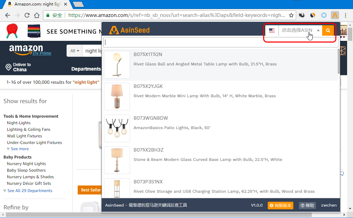Click the page scroll up arrow
The height and width of the screenshot is (218, 353).
[x=350, y=25]
